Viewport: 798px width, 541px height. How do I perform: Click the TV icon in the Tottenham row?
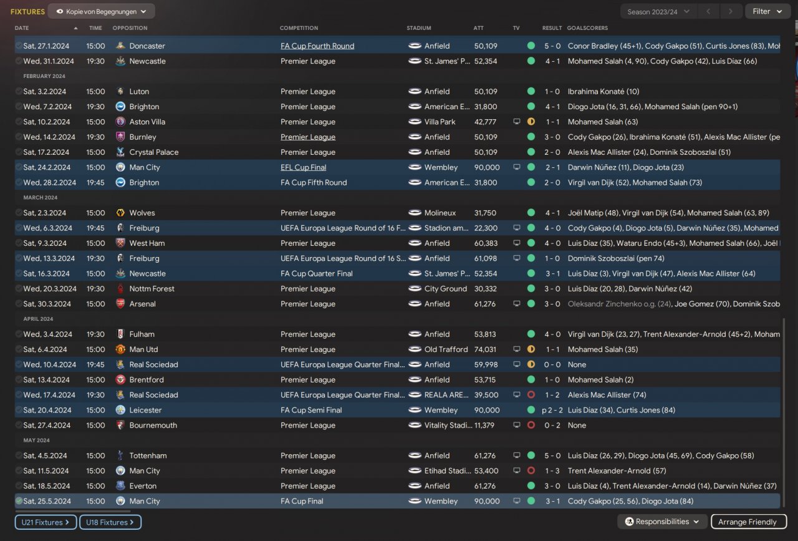(x=517, y=456)
